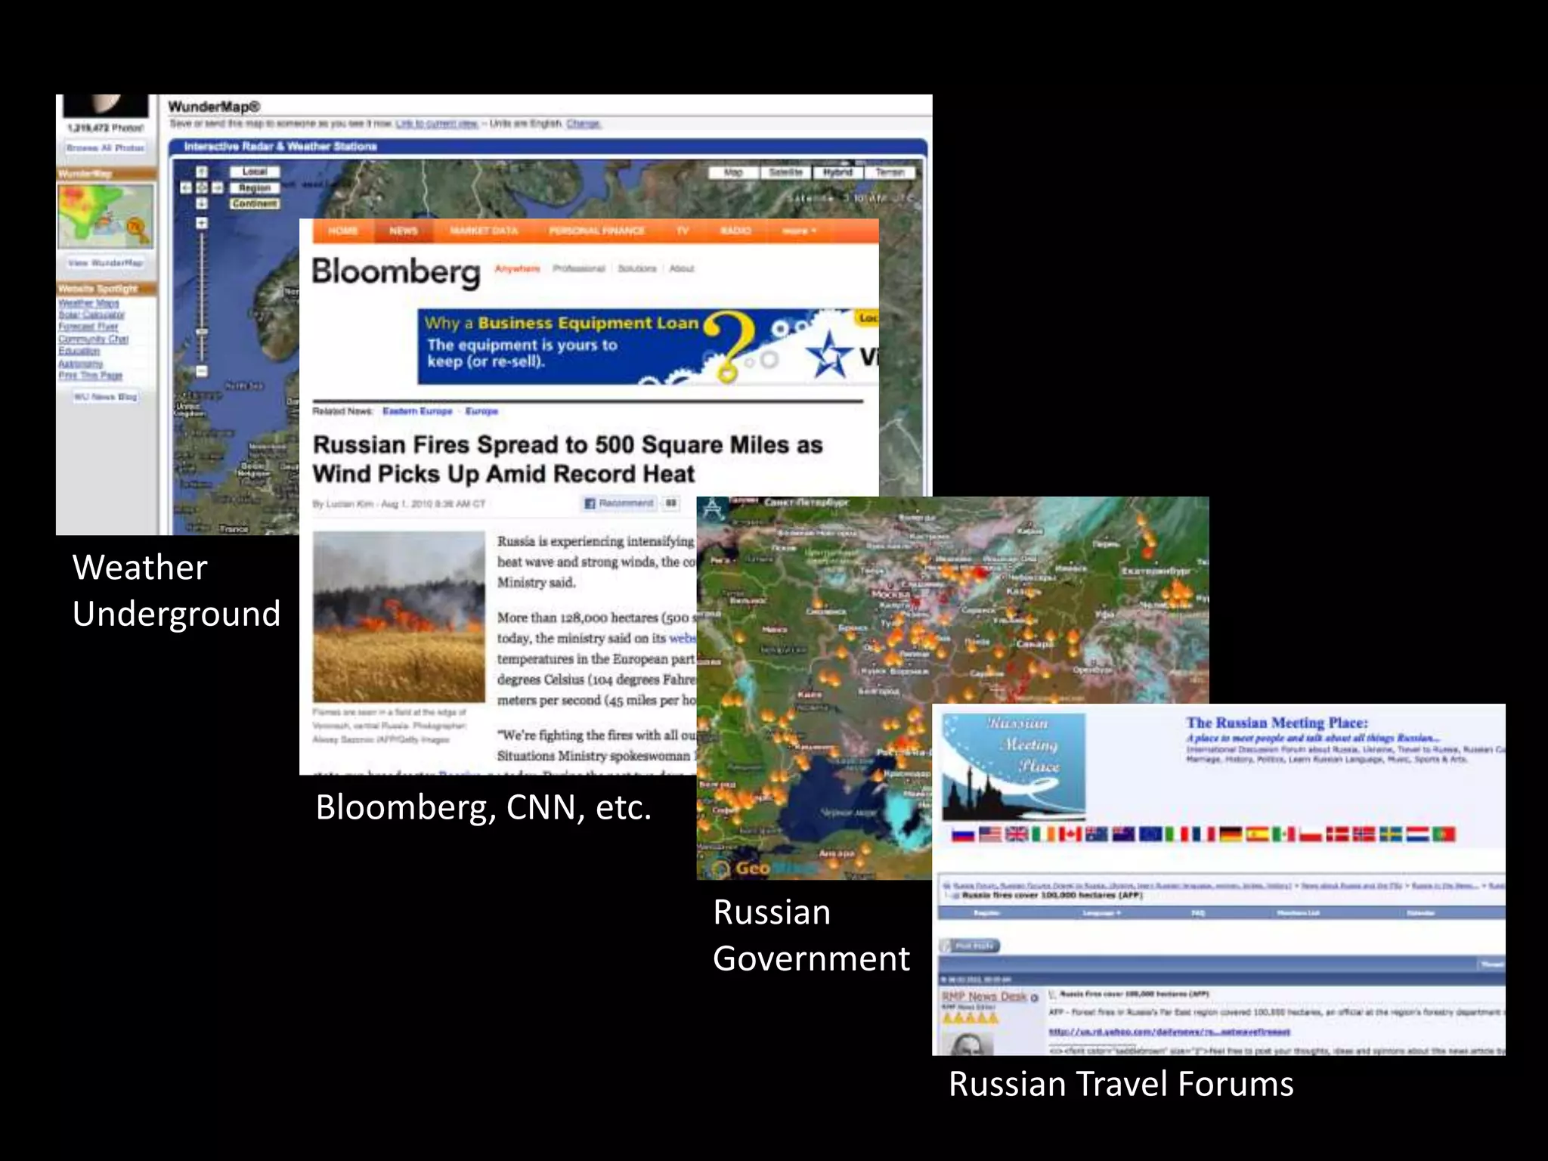Switch WunderMap to Satellite view
The height and width of the screenshot is (1161, 1548).
pyautogui.click(x=785, y=172)
